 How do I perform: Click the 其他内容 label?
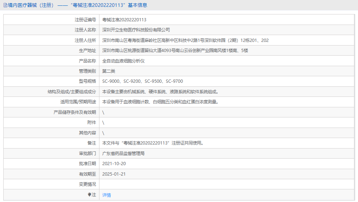pyautogui.click(x=88, y=133)
